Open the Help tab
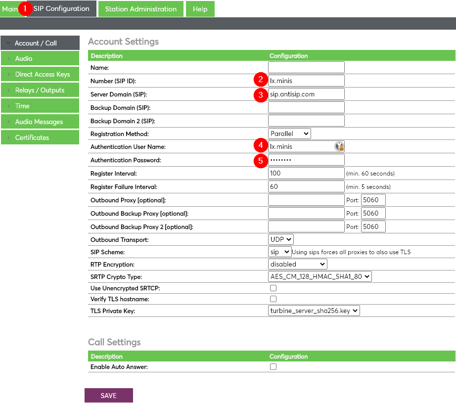 pyautogui.click(x=200, y=9)
